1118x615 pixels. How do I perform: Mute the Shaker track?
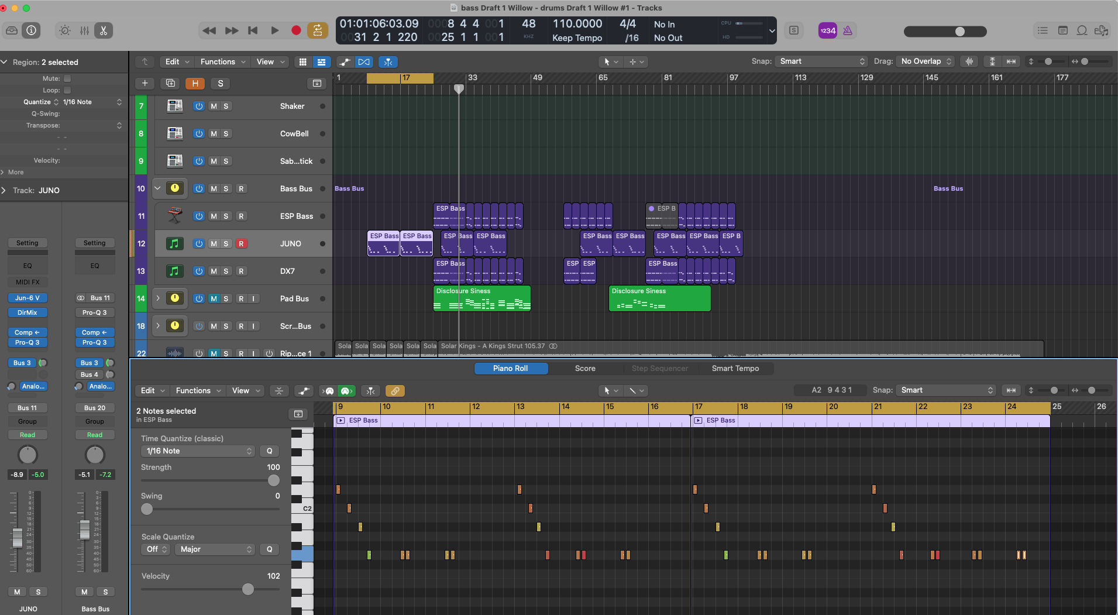214,106
